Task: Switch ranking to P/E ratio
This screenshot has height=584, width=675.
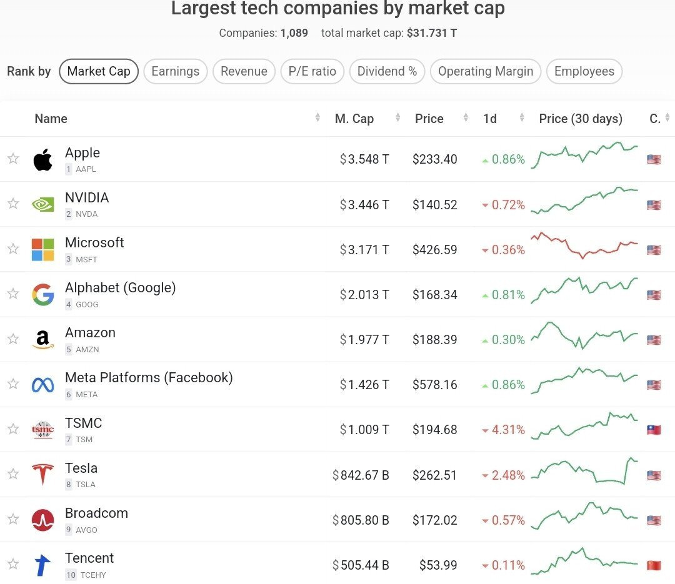Action: (312, 71)
